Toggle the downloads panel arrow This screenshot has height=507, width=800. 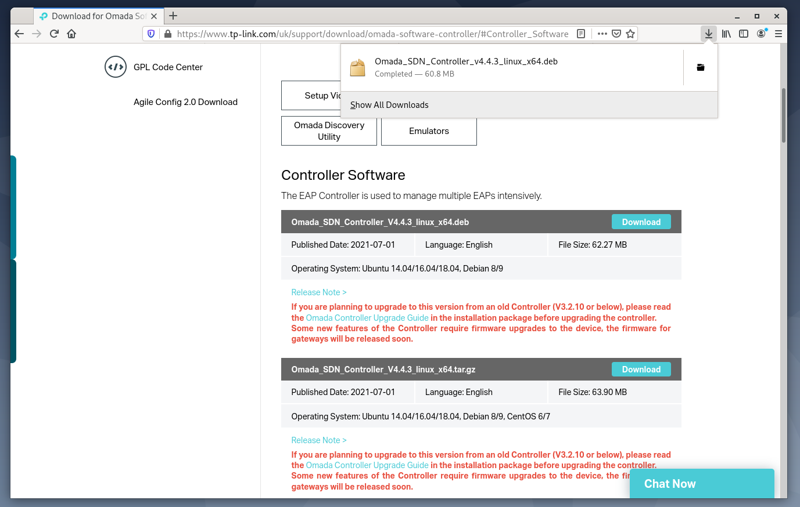[x=709, y=34]
